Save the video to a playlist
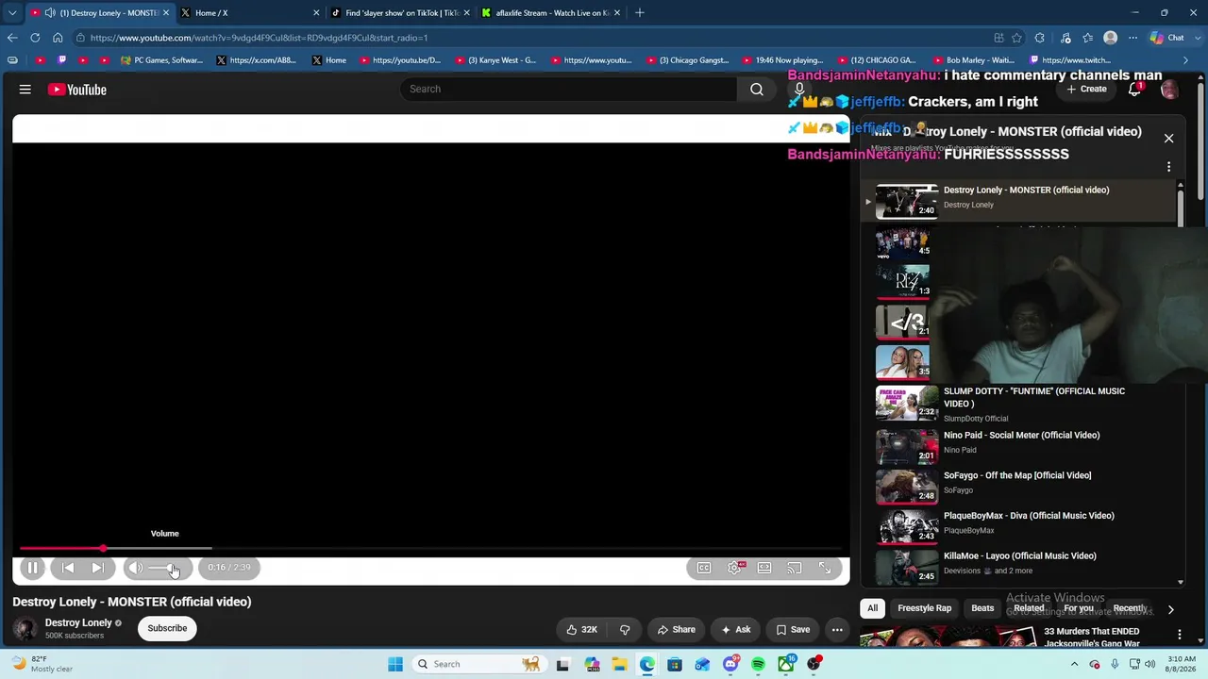This screenshot has height=679, width=1208. pyautogui.click(x=793, y=629)
